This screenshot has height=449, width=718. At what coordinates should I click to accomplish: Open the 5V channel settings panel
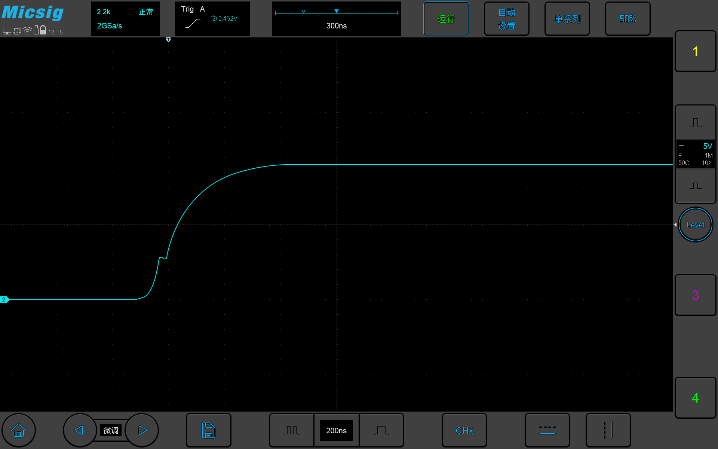tap(696, 154)
